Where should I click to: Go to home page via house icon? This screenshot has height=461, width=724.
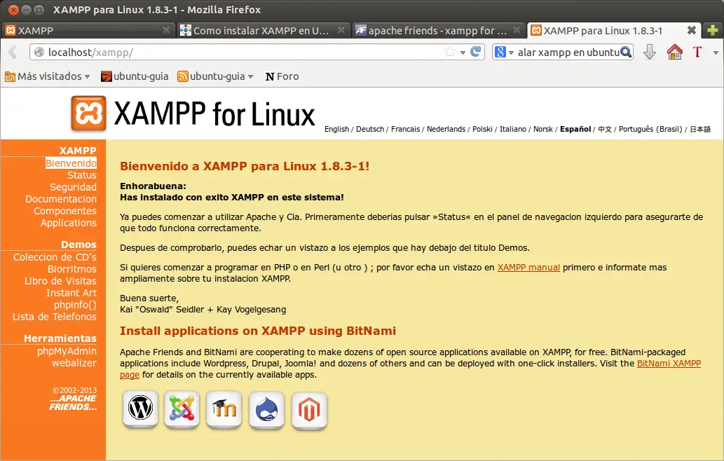(x=675, y=52)
